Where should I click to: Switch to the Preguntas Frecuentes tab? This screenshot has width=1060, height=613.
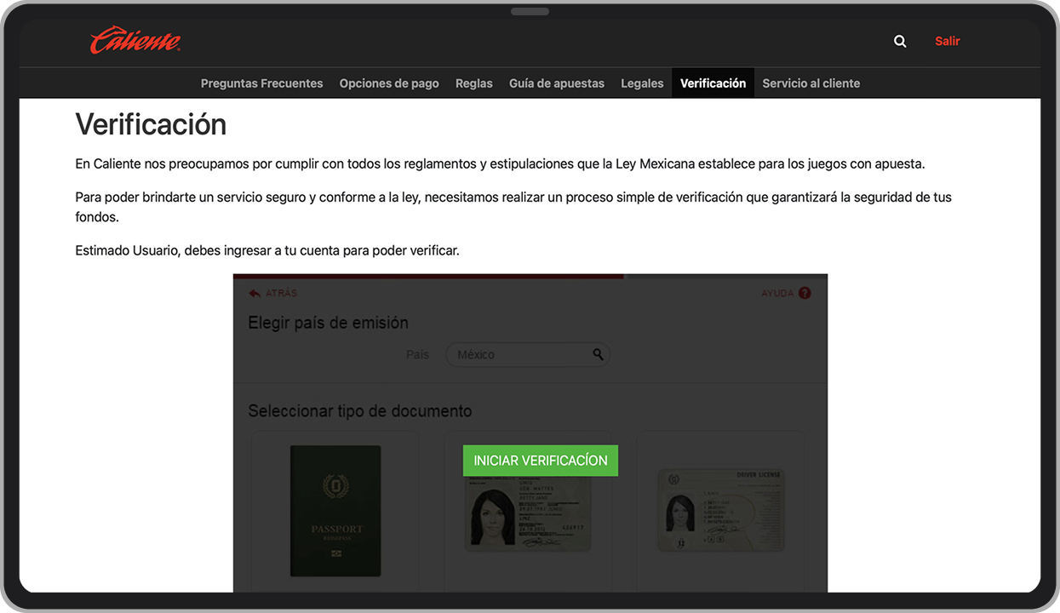(x=261, y=83)
